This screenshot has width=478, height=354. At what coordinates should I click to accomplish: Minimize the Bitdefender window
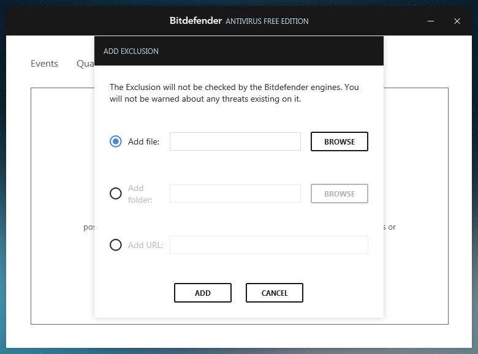coord(430,21)
